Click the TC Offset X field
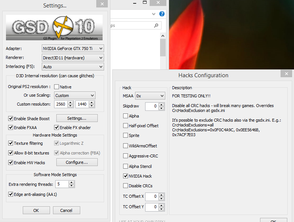The height and width of the screenshot is (222, 294). point(152,197)
